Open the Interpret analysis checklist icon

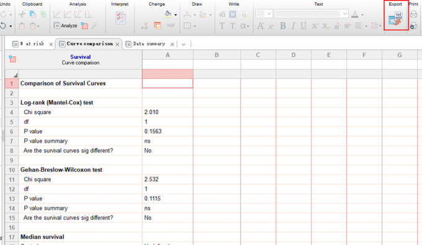point(120,19)
